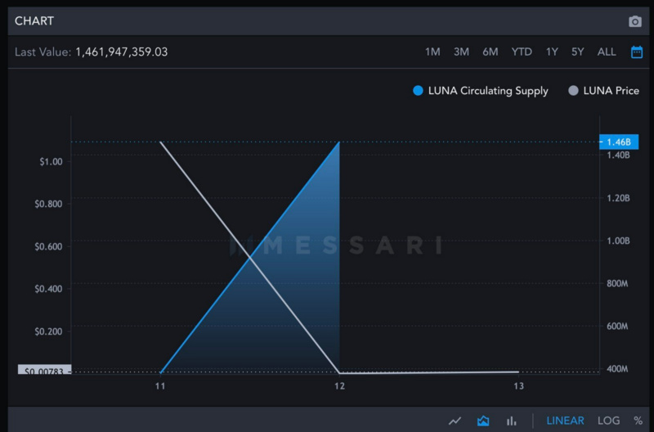The image size is (654, 432).
Task: Select the area chart view
Action: click(483, 421)
